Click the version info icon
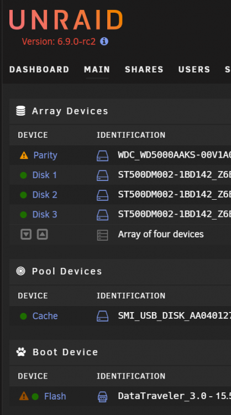The width and height of the screenshot is (231, 415). (x=104, y=41)
